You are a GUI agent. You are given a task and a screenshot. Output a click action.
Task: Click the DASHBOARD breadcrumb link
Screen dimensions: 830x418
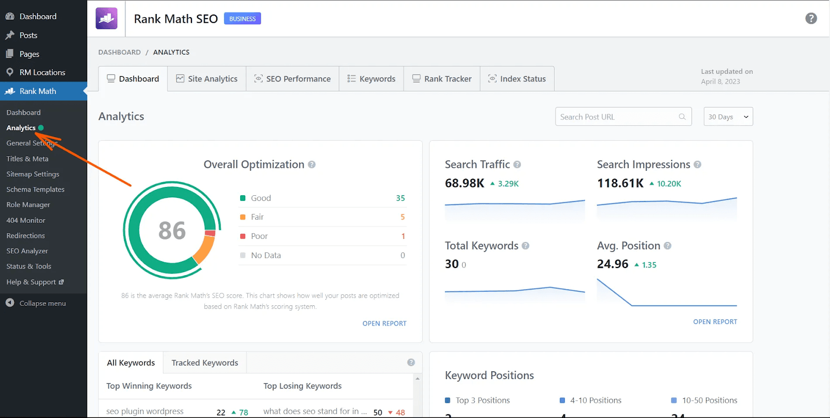point(119,52)
